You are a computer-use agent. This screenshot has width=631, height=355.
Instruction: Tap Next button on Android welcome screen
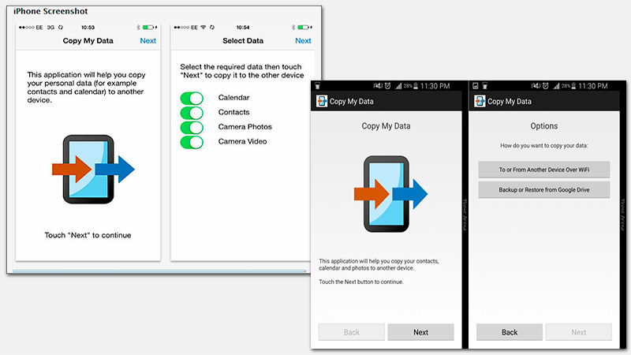(x=420, y=332)
